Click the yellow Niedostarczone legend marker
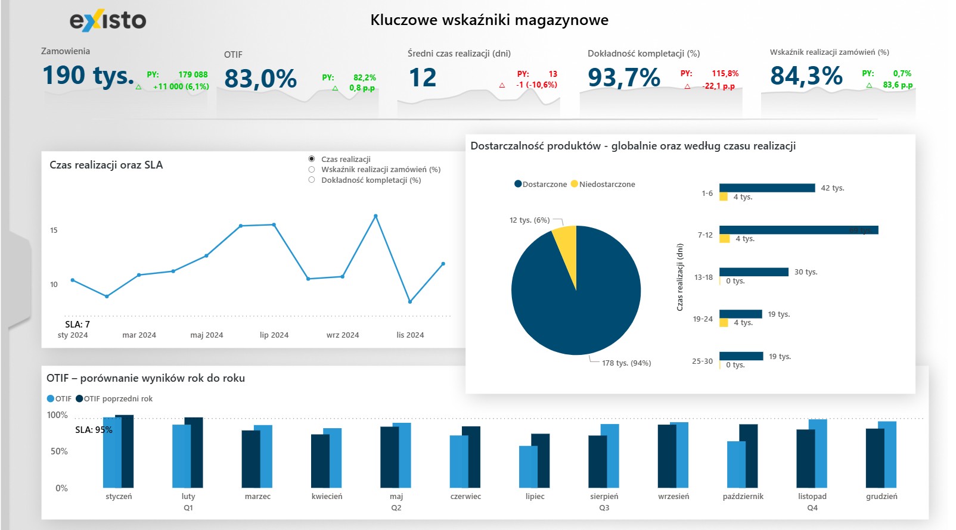The width and height of the screenshot is (956, 530). coord(575,184)
